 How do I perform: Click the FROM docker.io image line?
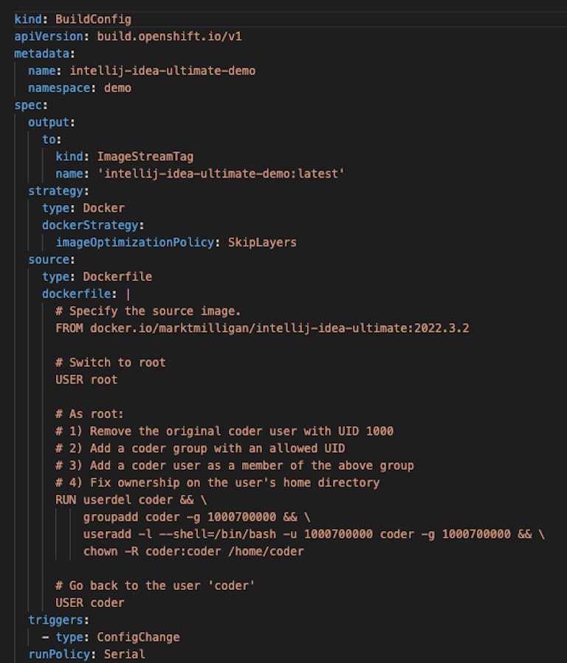(x=262, y=327)
